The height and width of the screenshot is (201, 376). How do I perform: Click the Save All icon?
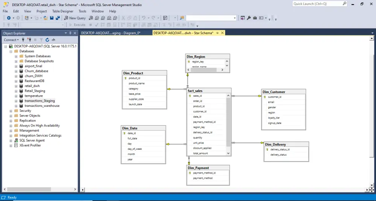click(x=58, y=18)
